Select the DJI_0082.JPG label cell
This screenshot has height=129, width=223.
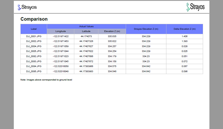[x=34, y=56]
